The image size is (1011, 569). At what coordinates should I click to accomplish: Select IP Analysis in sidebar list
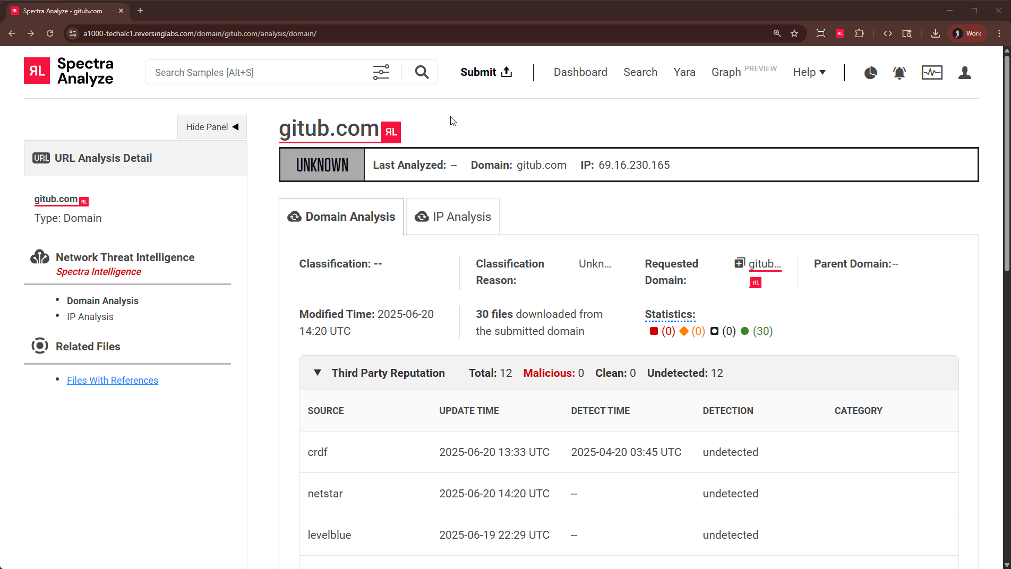[x=90, y=317]
